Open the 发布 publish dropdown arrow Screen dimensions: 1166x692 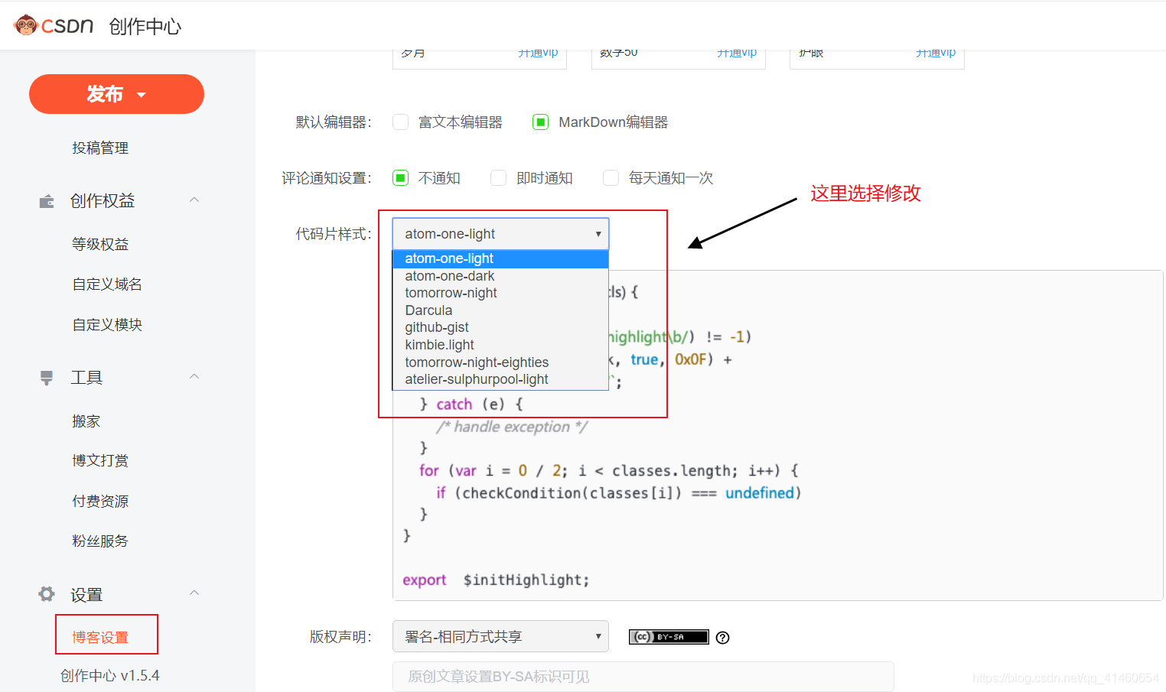click(142, 95)
